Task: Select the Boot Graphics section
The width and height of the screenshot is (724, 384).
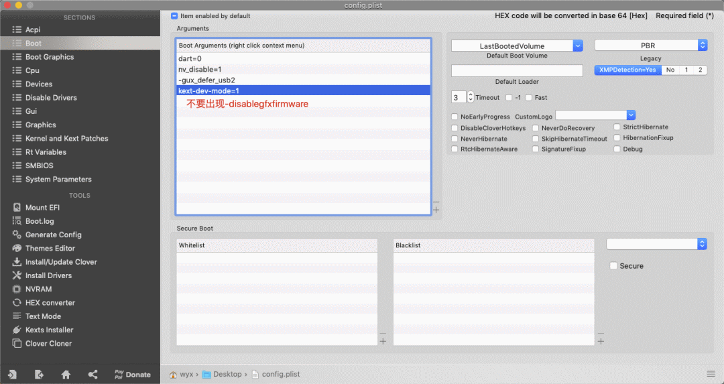Action: 80,57
